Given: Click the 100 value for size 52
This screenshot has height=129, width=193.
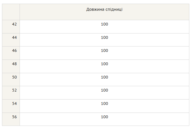Looking at the screenshot, I should pyautogui.click(x=104, y=90).
